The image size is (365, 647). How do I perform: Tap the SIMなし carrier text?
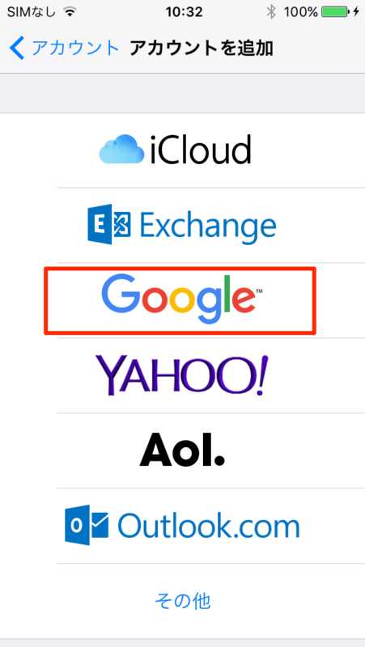(x=32, y=12)
